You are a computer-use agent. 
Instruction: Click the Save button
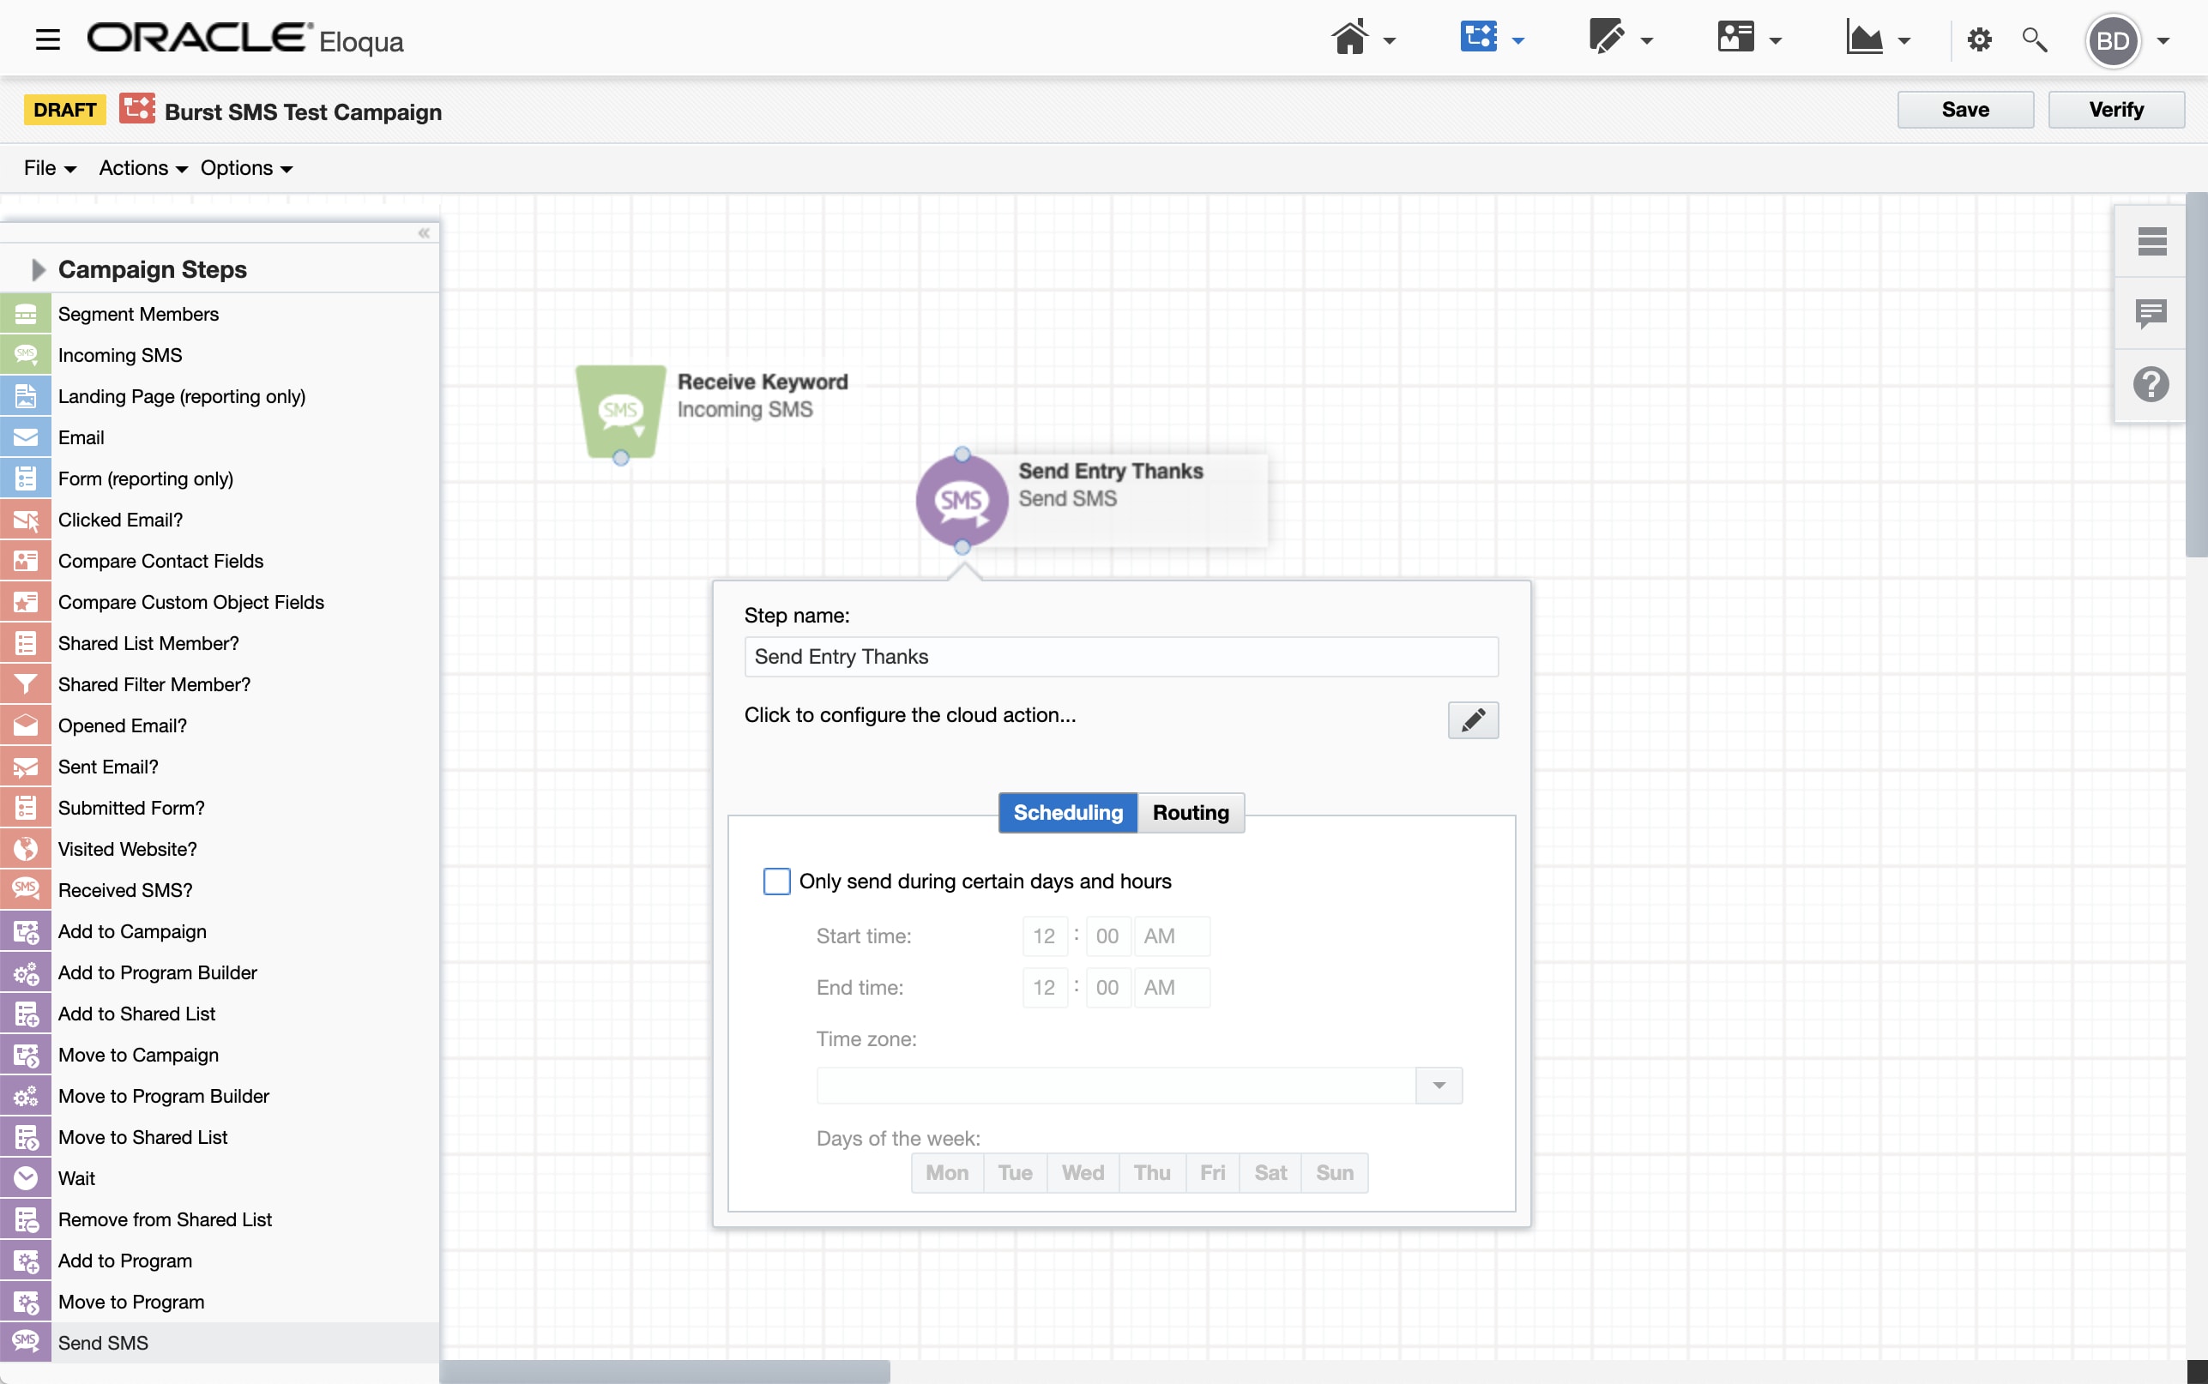coord(1964,110)
